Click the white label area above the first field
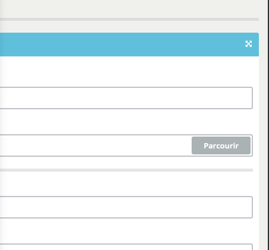269x250 pixels. click(126, 72)
